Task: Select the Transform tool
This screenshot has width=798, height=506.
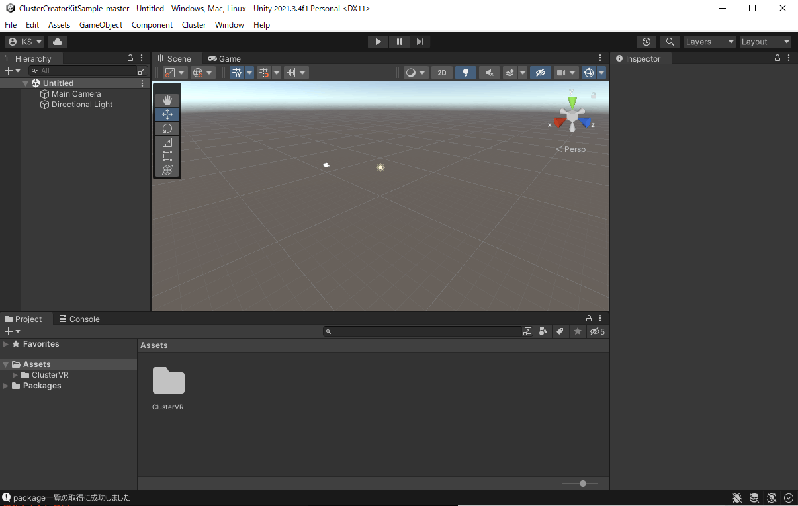Action: coord(167,170)
